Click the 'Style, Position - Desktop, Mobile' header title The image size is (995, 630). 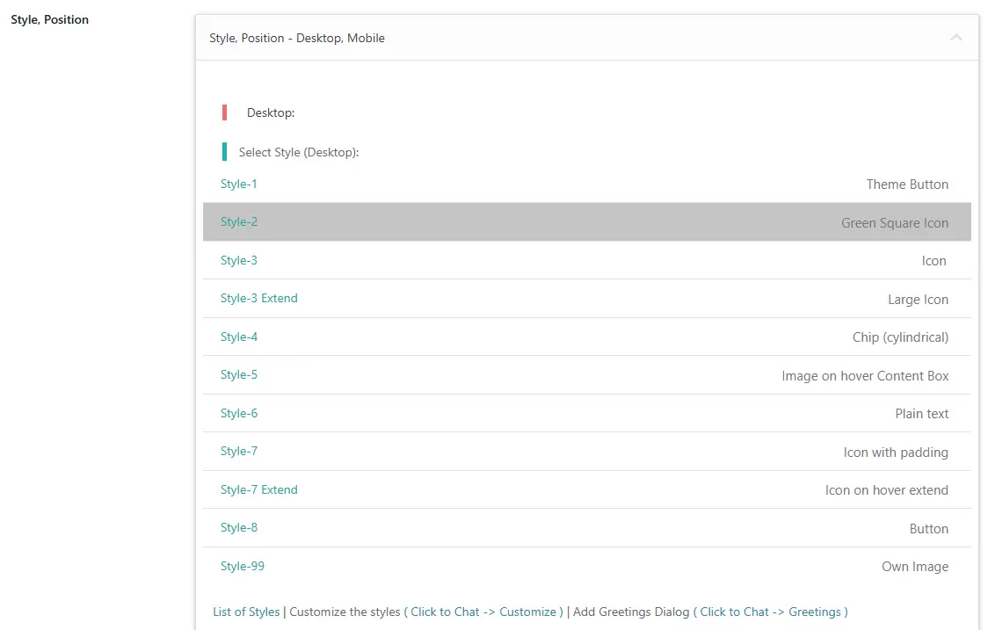coord(297,38)
